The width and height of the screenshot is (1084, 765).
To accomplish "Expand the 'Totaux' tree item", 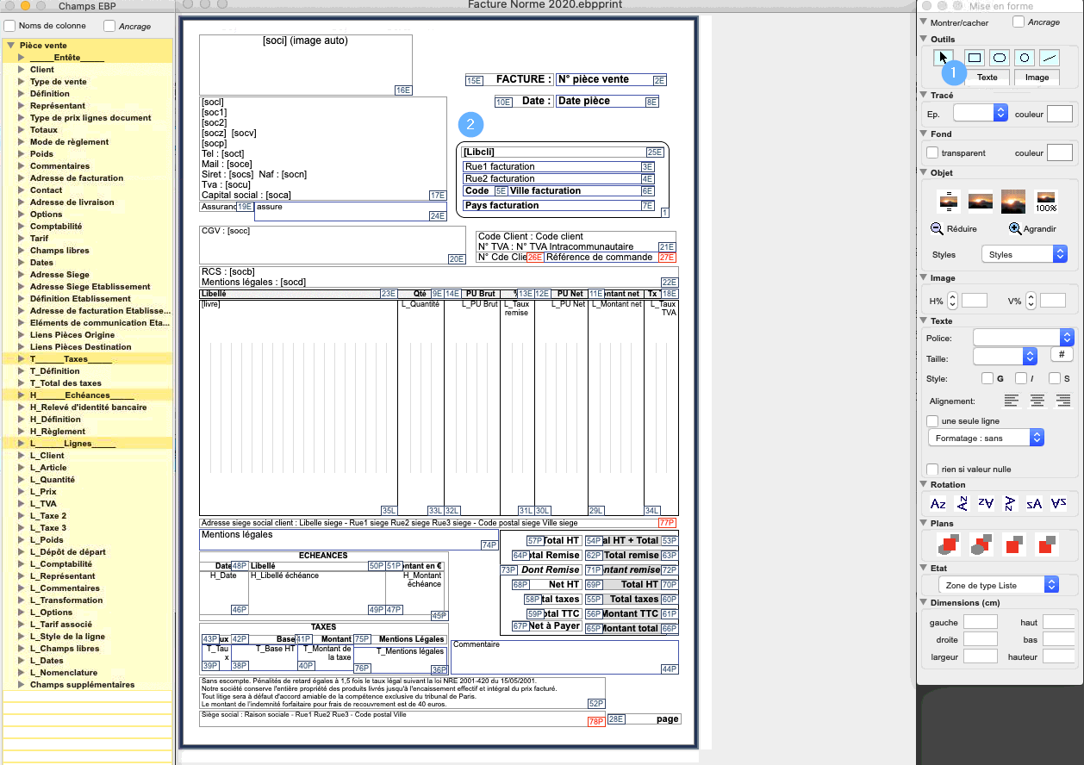I will click(x=22, y=130).
